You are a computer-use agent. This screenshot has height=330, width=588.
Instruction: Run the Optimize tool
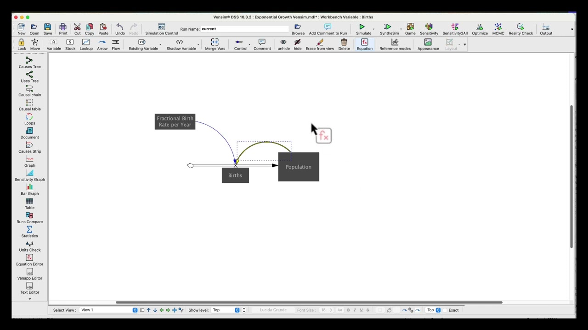[x=480, y=29]
